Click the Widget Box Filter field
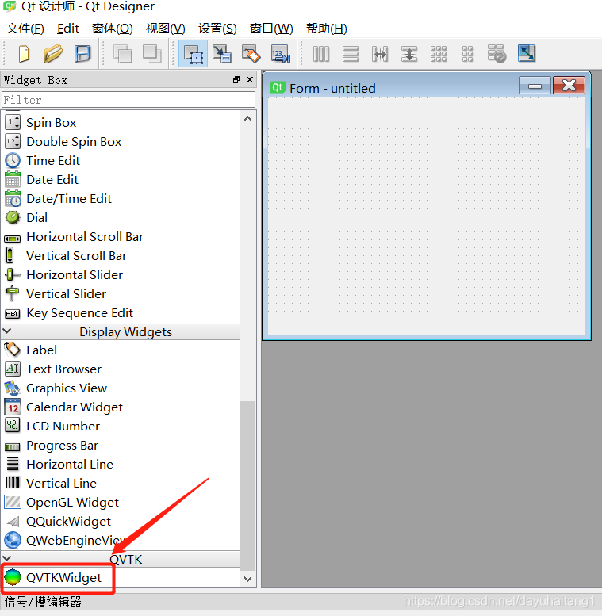602x616 pixels. pos(128,100)
